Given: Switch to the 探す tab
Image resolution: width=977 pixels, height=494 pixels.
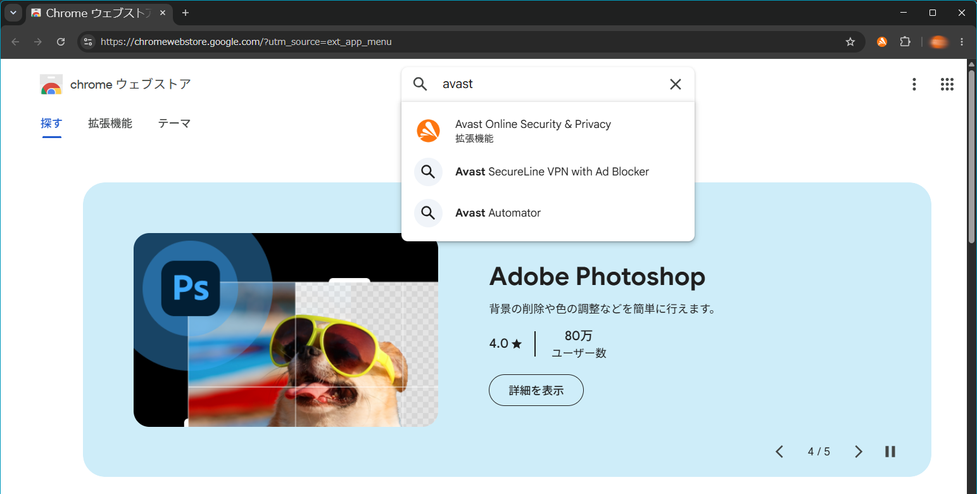Looking at the screenshot, I should point(51,123).
